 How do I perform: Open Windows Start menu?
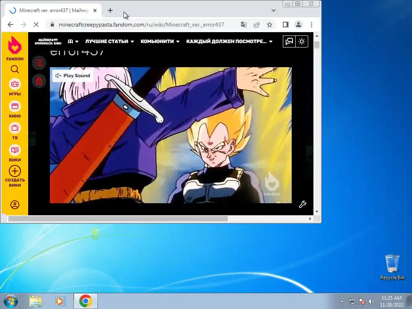[x=11, y=301]
